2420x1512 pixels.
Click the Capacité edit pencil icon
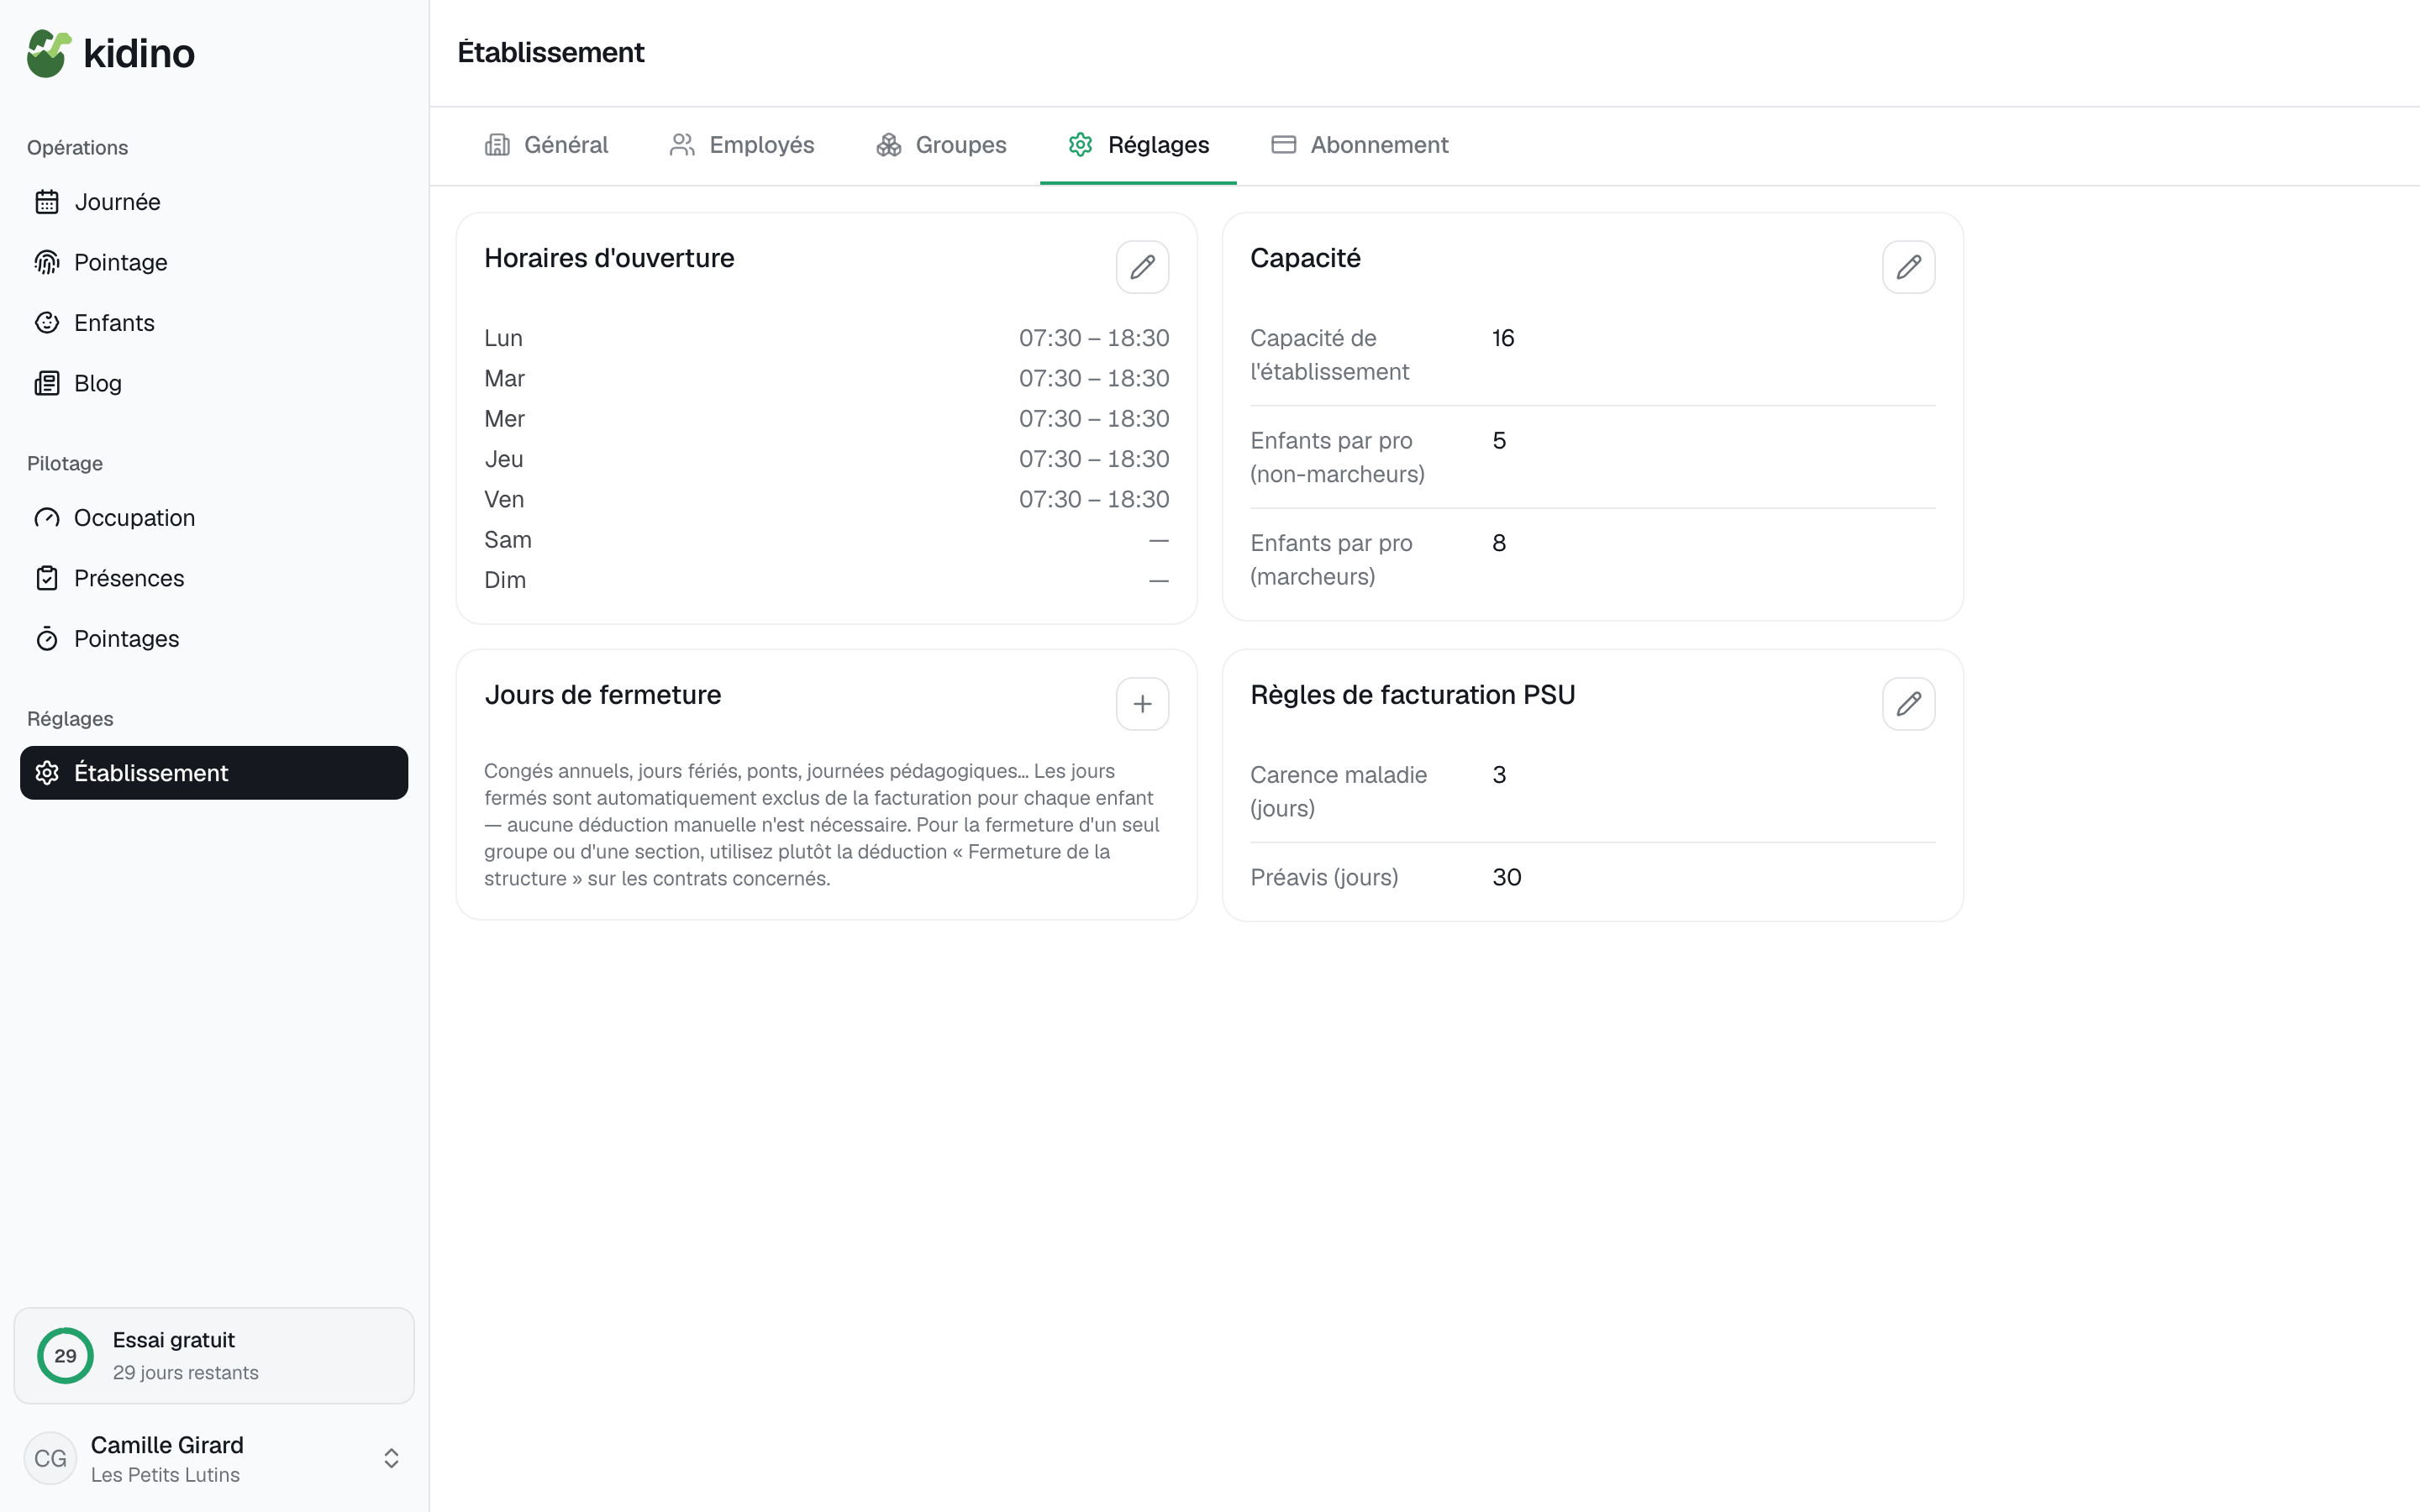(1908, 267)
